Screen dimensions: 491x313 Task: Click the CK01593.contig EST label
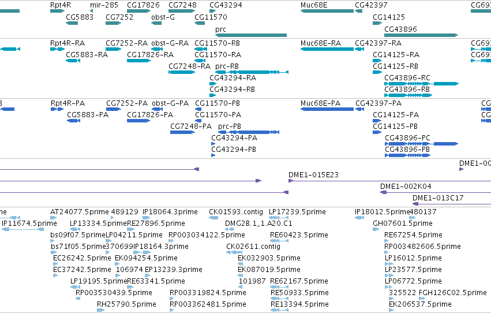click(x=236, y=212)
